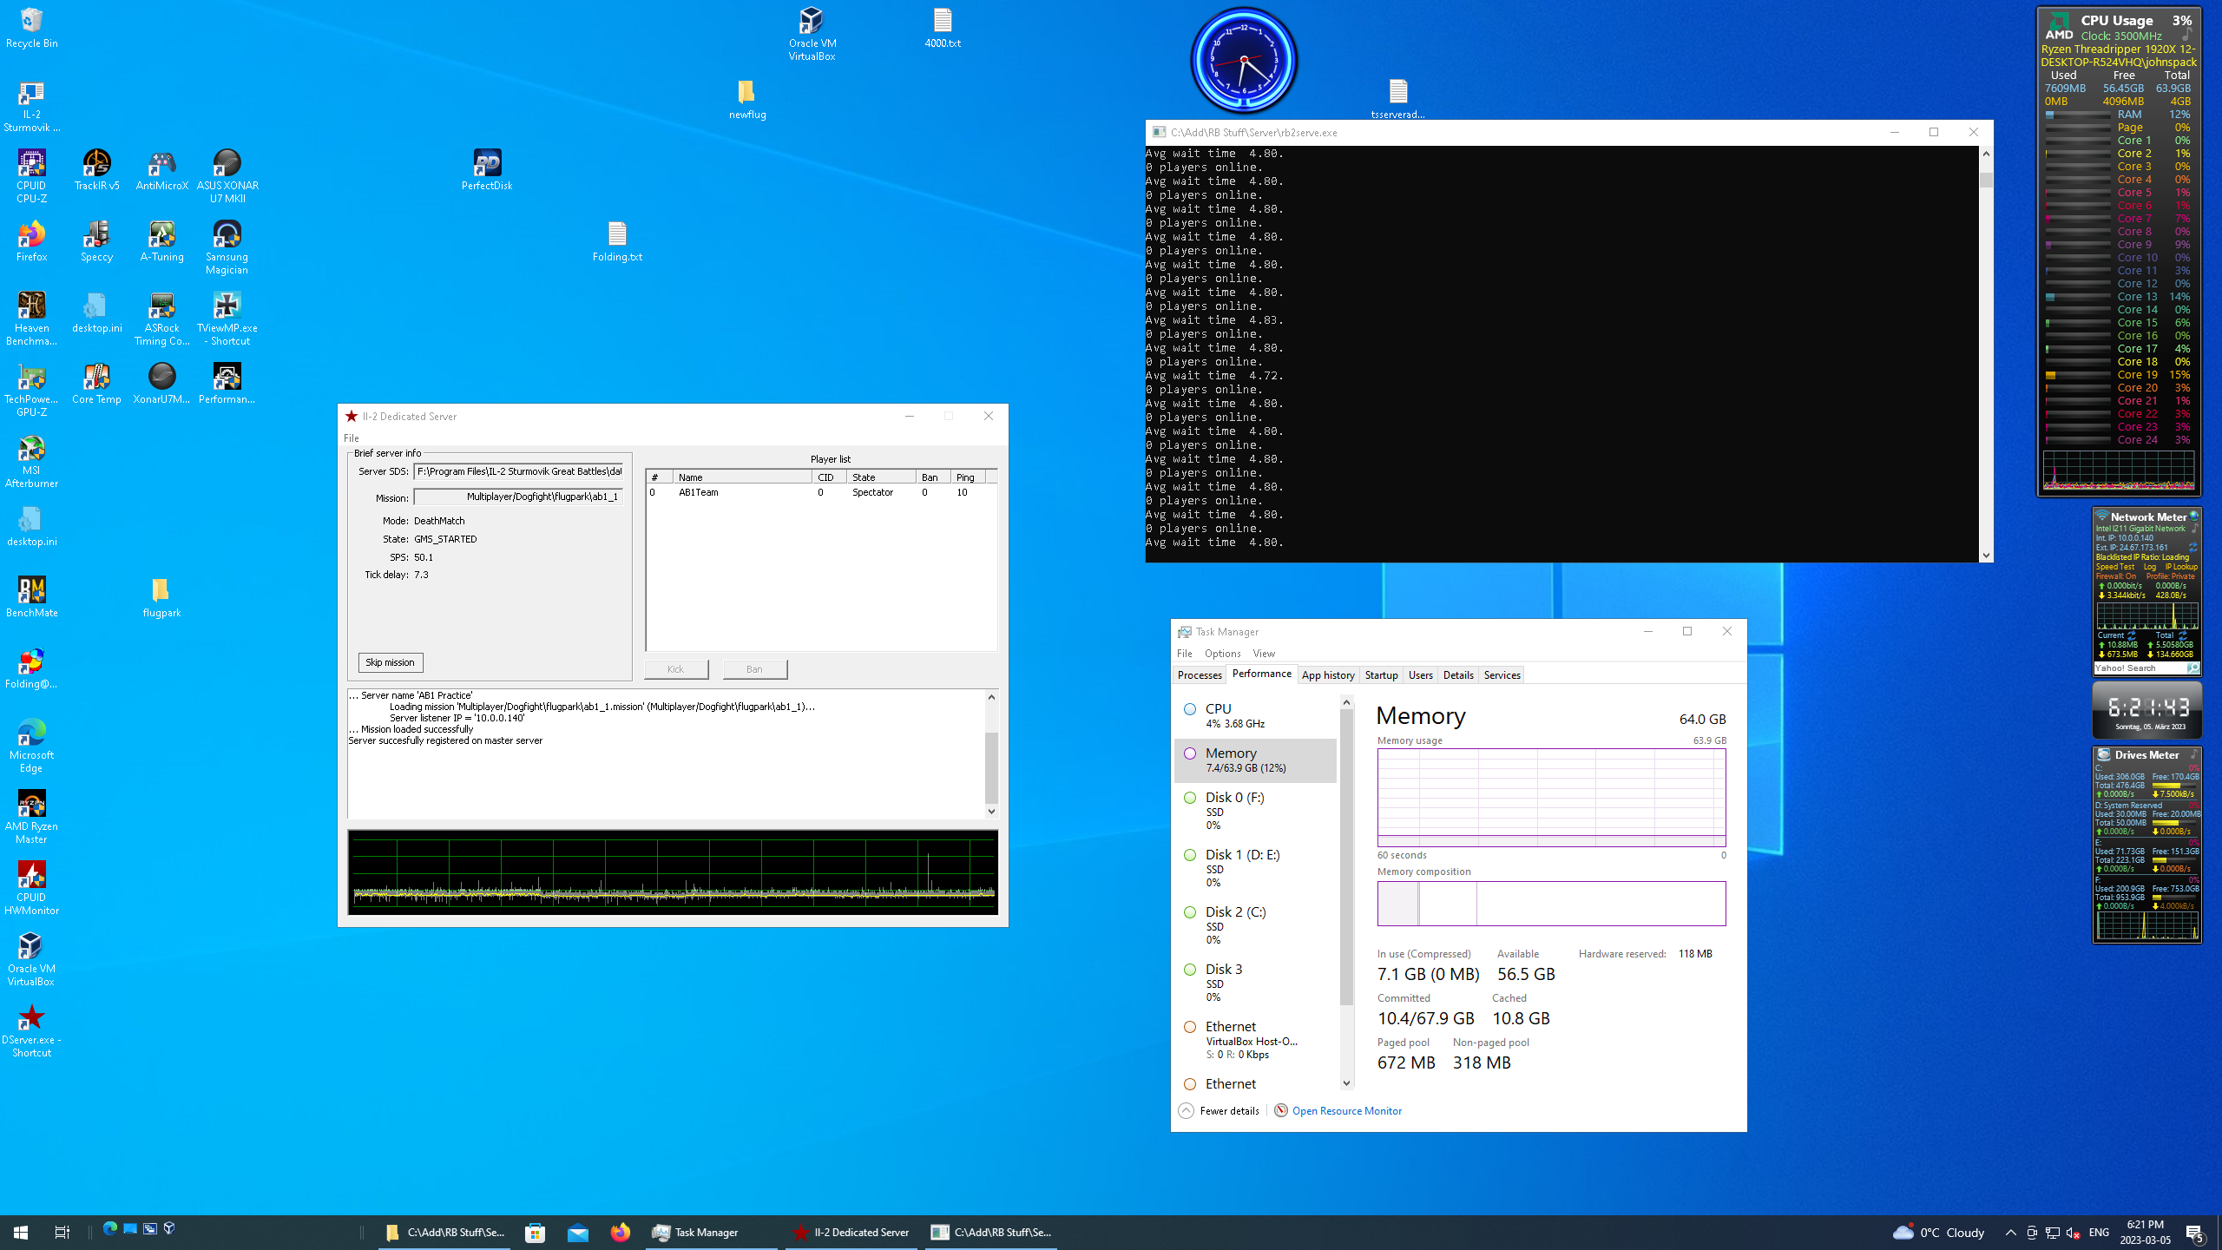Open AMD Ryzen Master desktop icon

point(31,817)
